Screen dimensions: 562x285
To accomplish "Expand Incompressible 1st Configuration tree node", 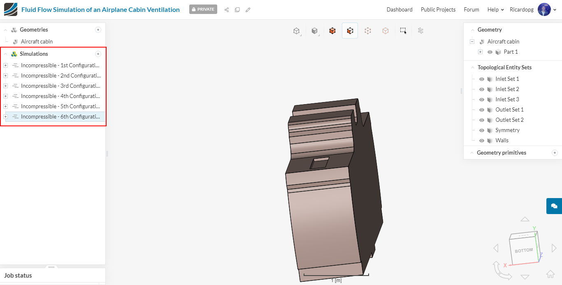I will pos(5,66).
